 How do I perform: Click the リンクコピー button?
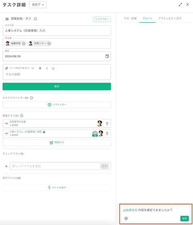coord(102,19)
